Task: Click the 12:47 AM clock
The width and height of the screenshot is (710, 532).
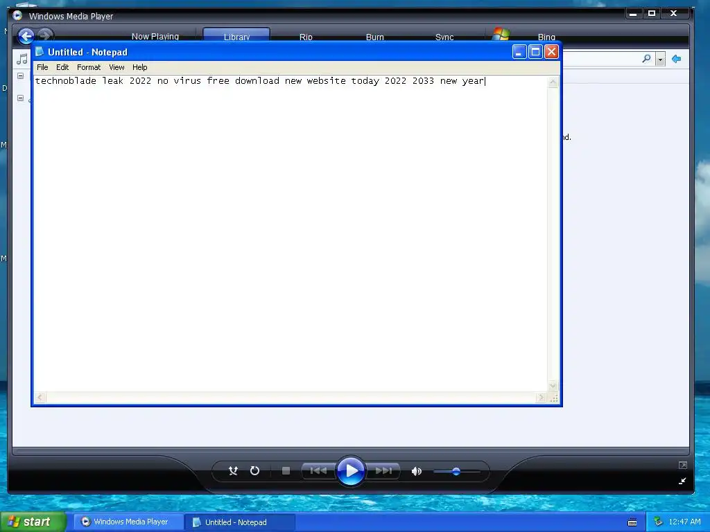Action: click(x=684, y=522)
